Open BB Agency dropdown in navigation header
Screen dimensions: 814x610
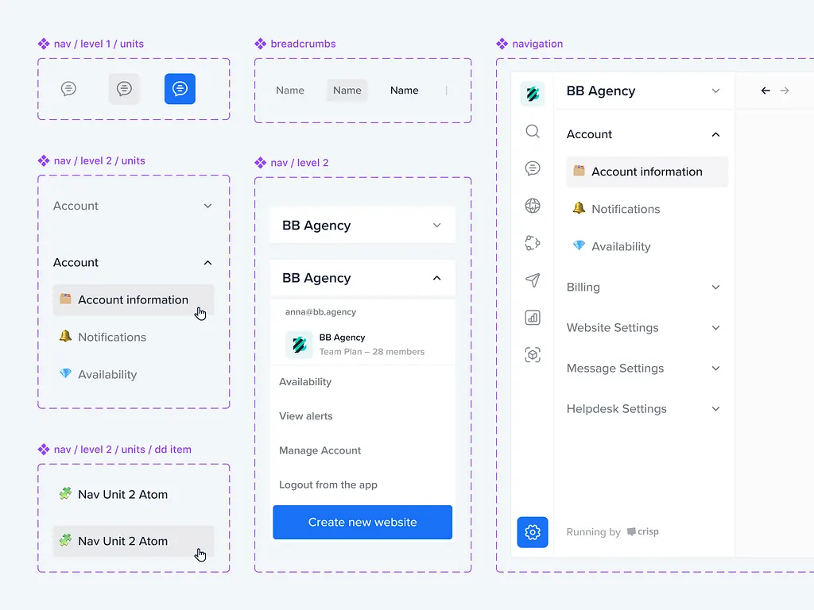tap(643, 91)
